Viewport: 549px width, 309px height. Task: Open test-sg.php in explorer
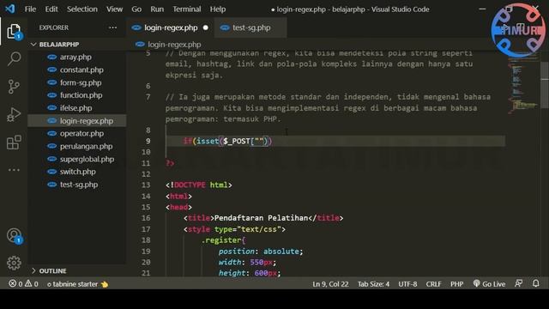pos(79,185)
